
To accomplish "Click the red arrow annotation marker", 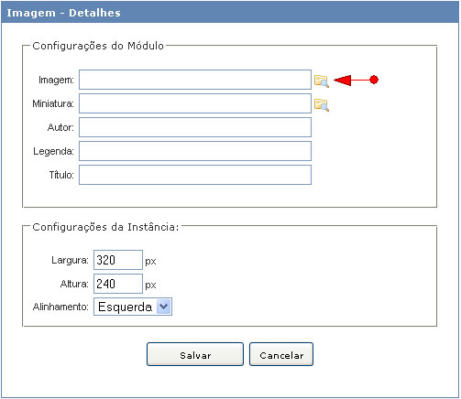I will [x=356, y=80].
